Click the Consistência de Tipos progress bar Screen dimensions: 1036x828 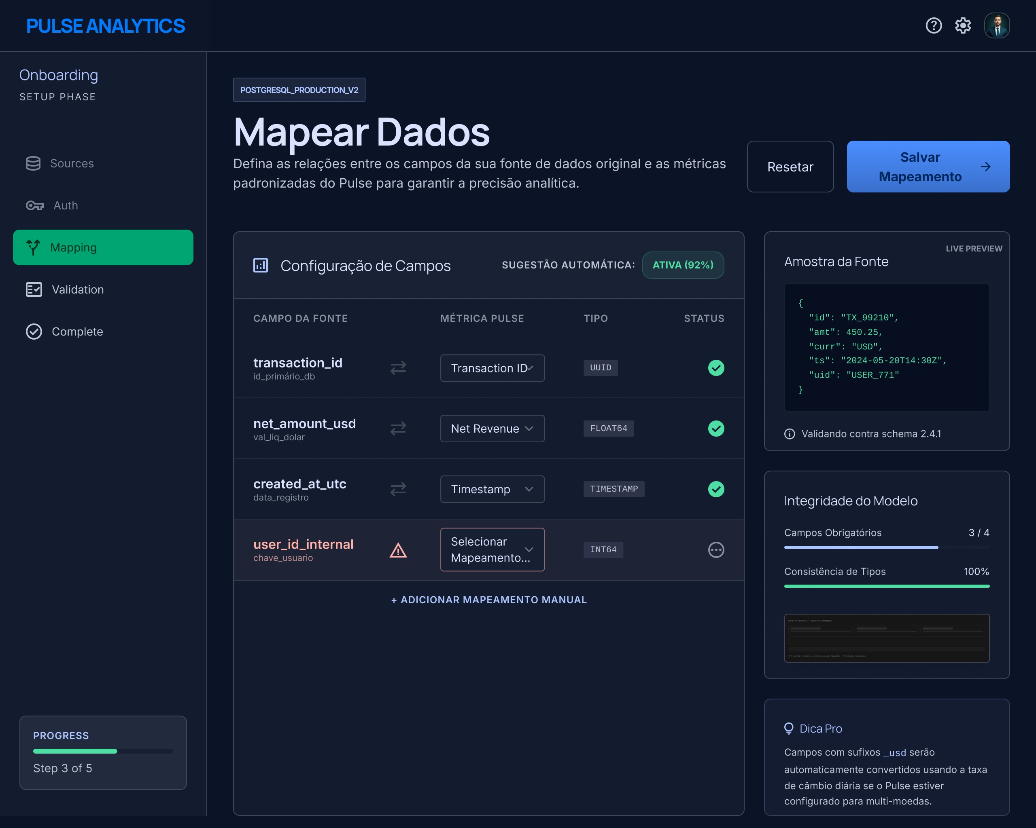(x=887, y=586)
